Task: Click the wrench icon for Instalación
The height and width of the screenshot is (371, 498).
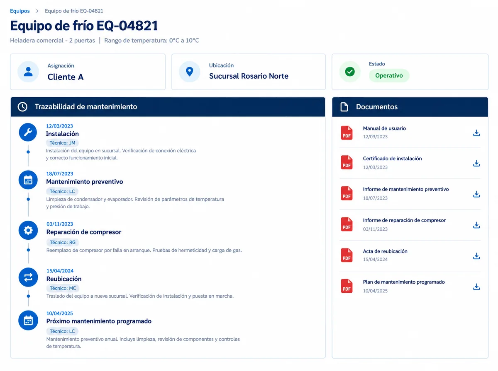Action: click(x=28, y=132)
